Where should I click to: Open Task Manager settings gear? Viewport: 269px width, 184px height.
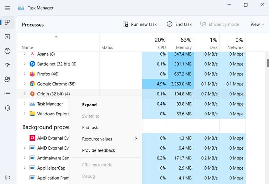pos(7,177)
